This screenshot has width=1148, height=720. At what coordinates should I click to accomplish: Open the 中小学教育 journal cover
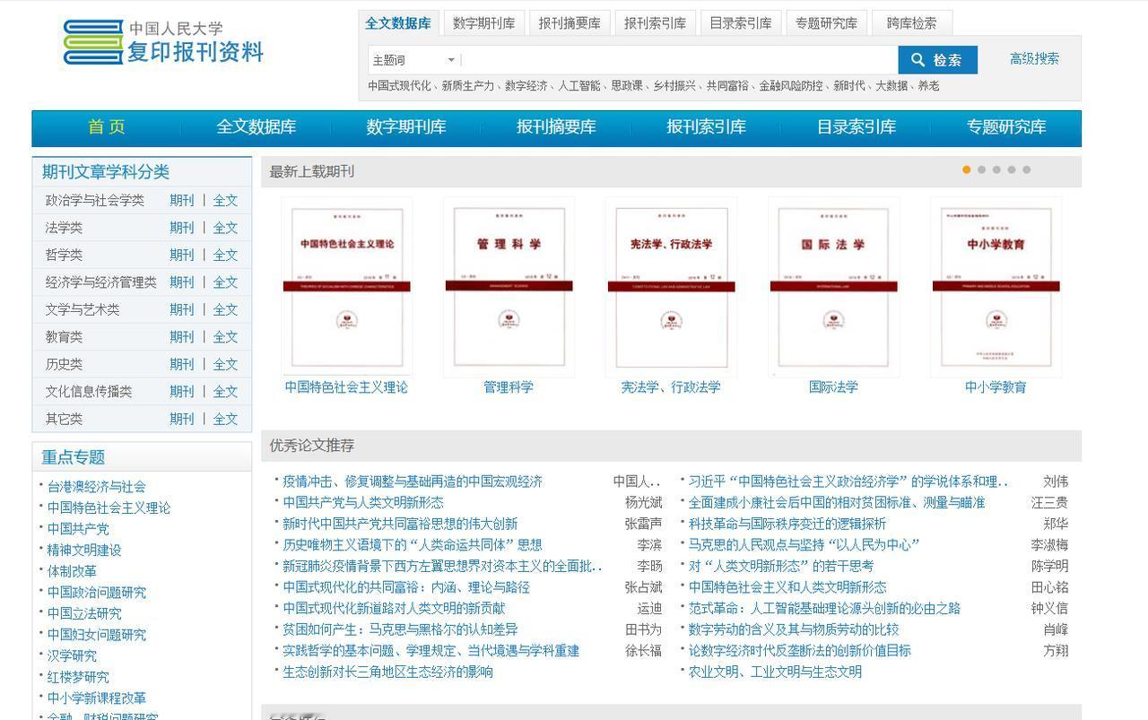point(996,286)
